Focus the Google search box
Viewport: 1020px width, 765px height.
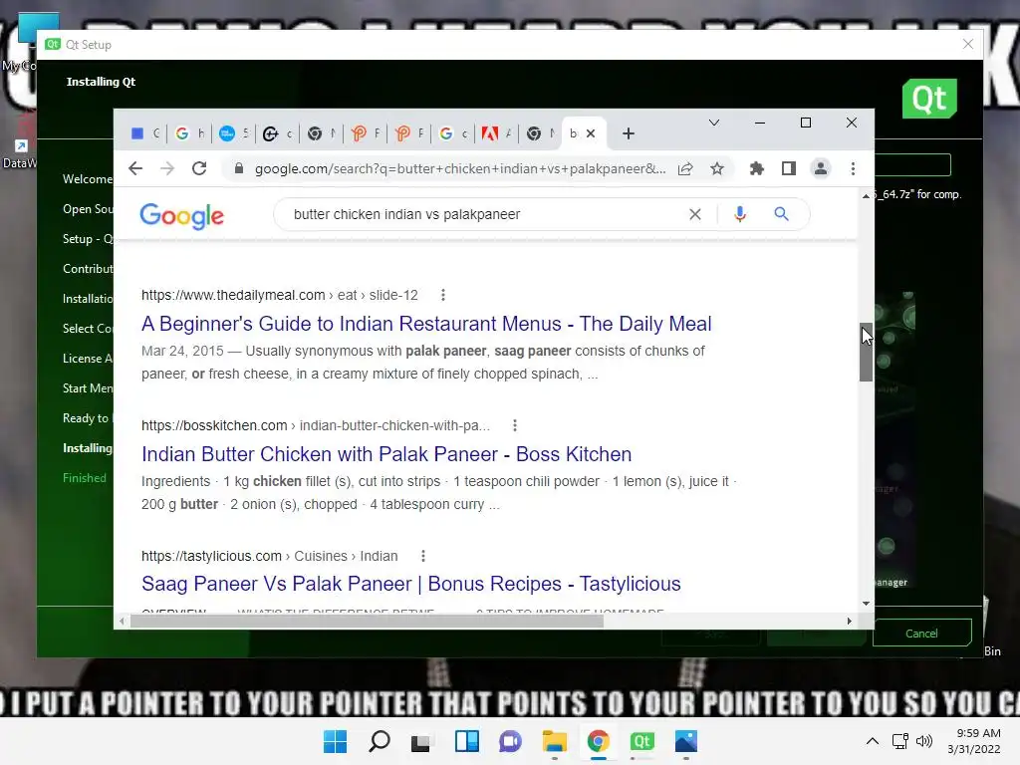click(x=481, y=214)
